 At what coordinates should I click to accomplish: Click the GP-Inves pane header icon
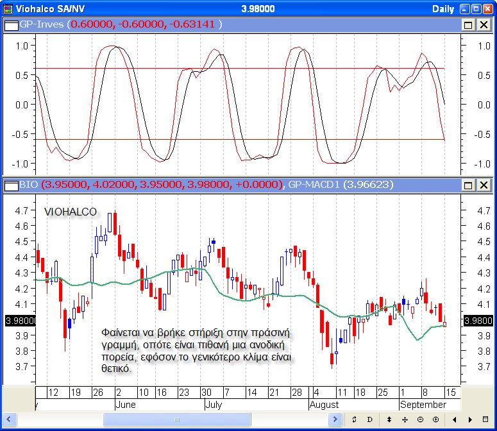pyautogui.click(x=11, y=24)
